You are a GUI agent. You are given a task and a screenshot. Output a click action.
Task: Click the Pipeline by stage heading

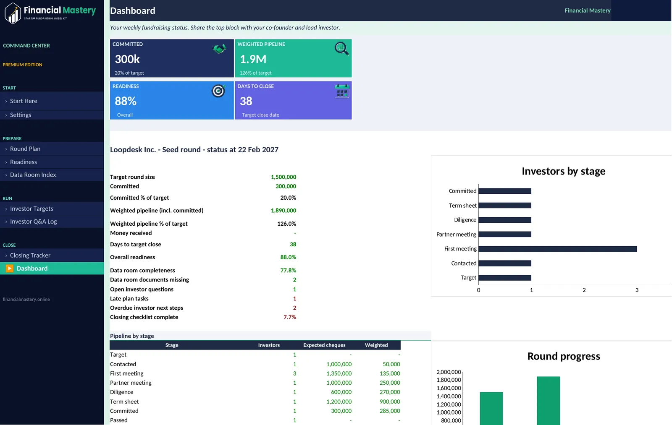[132, 336]
